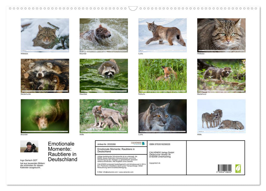Click the swimming Waschbär image
The width and height of the screenshot is (266, 191).
[x=104, y=76]
